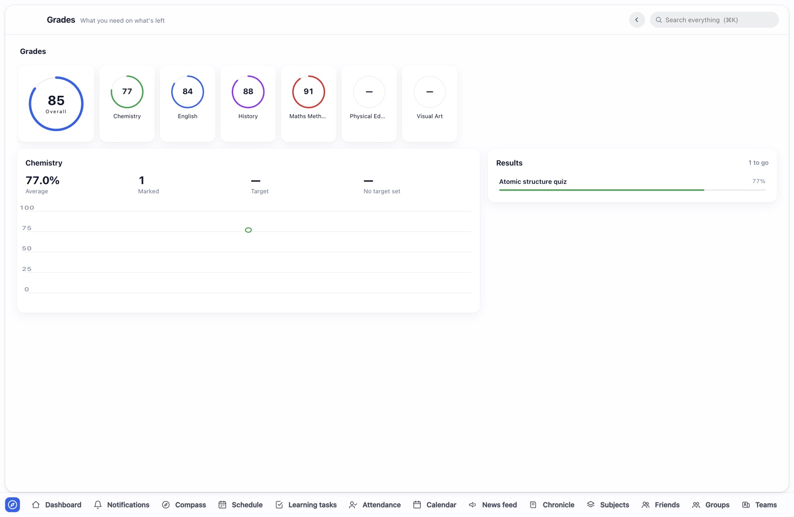
Task: Open the Groups people icon
Action: (x=696, y=505)
